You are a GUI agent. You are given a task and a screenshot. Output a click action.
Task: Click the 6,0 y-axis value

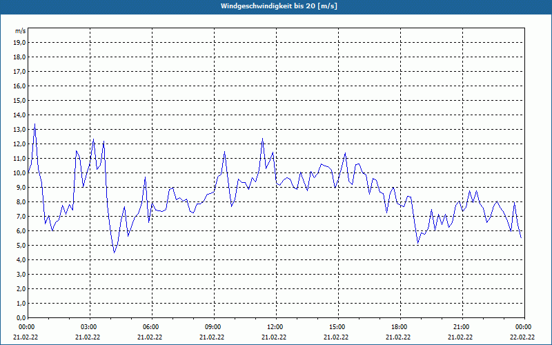click(x=21, y=231)
